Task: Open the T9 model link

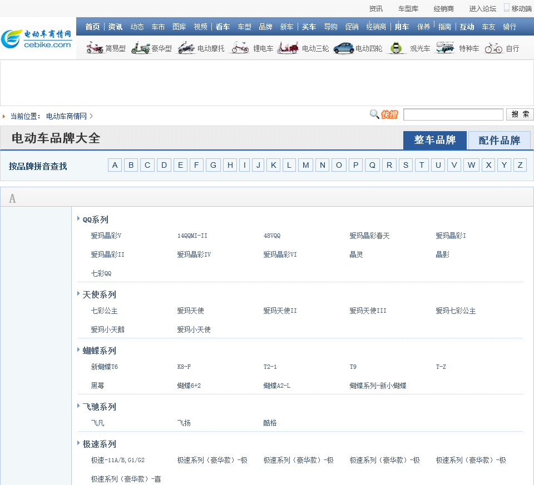Action: [x=353, y=367]
